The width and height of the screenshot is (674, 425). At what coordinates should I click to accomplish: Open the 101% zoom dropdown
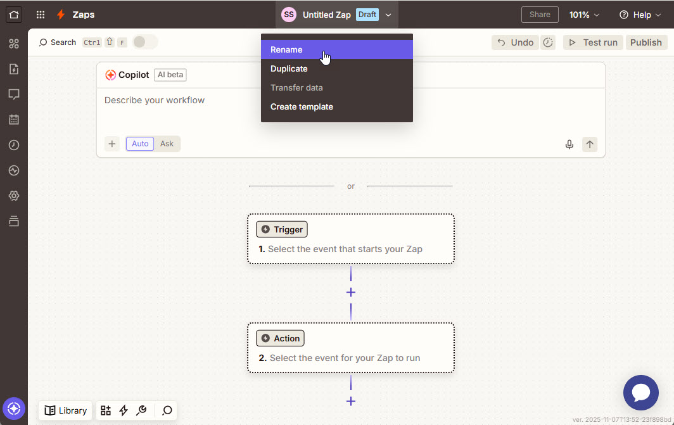point(584,15)
